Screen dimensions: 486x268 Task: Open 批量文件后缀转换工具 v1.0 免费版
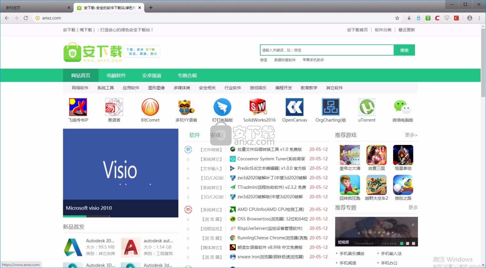coord(269,149)
